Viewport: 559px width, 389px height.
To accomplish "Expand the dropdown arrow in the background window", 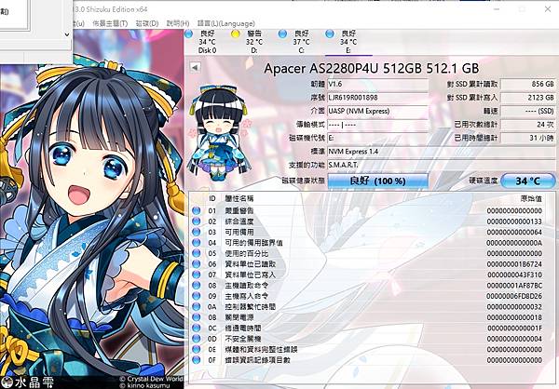I will tap(67, 34).
